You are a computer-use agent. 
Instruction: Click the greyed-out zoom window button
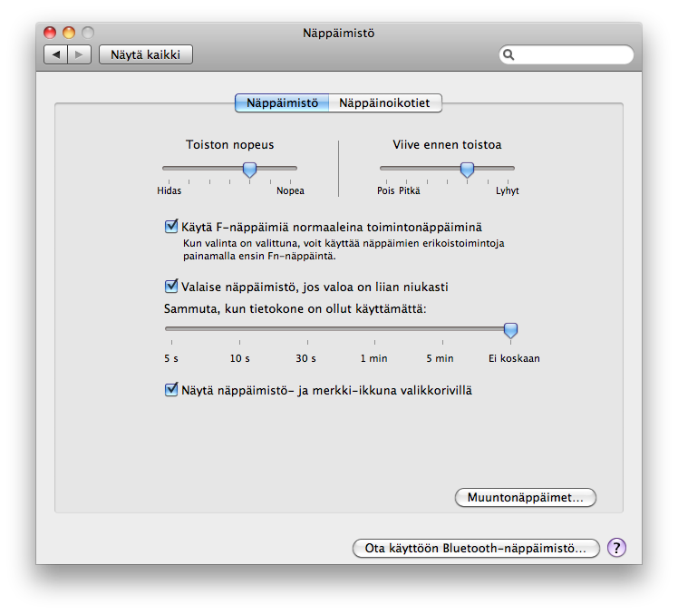[88, 33]
